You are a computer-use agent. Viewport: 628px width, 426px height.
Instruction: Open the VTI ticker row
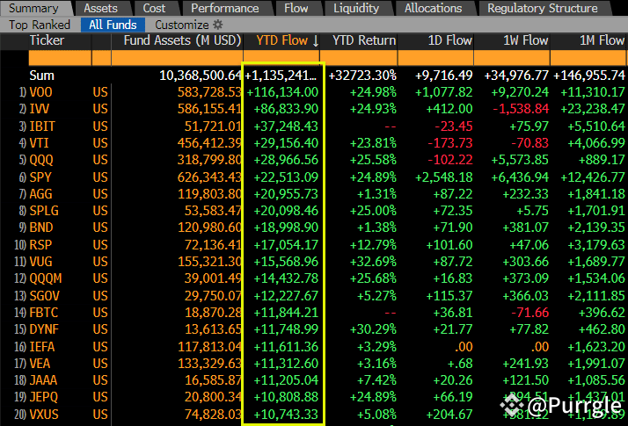pos(39,143)
